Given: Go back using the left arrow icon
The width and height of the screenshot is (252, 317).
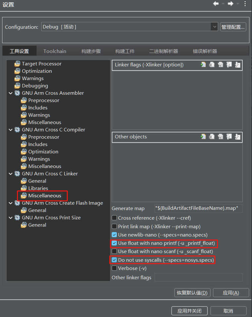Looking at the screenshot, I should tap(216, 4).
